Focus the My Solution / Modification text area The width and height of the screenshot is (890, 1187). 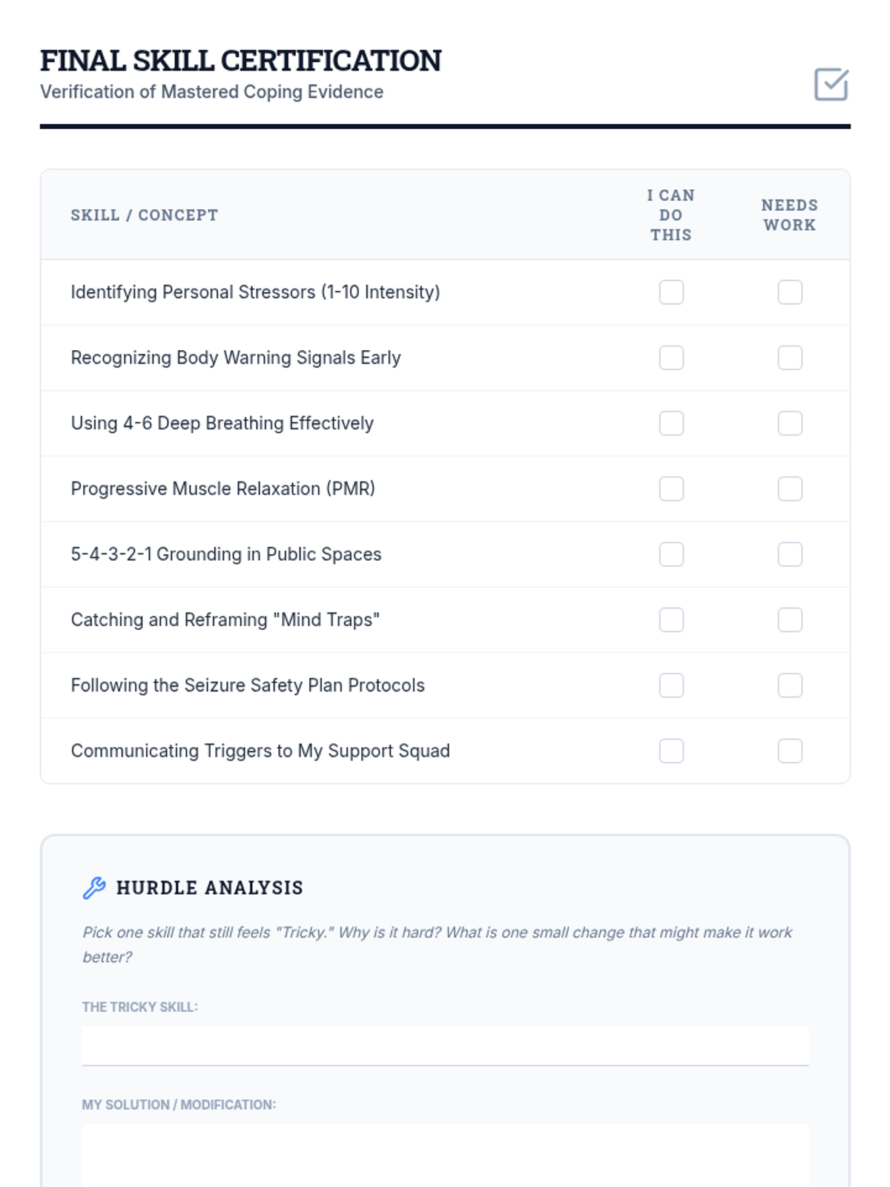(x=445, y=1154)
